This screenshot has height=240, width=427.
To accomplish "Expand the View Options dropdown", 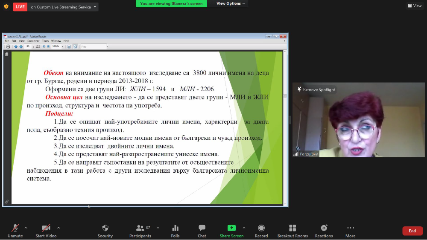I will (231, 3).
